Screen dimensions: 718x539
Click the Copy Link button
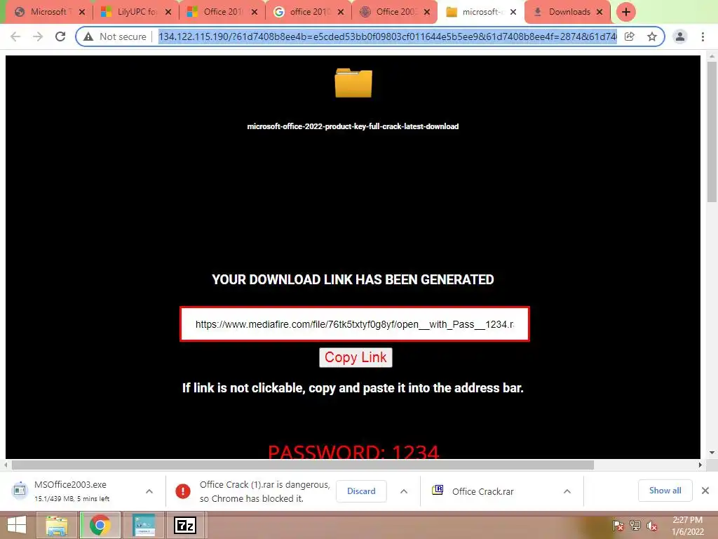pyautogui.click(x=355, y=357)
